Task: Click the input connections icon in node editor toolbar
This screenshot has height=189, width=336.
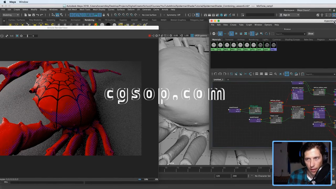Action: click(x=215, y=74)
